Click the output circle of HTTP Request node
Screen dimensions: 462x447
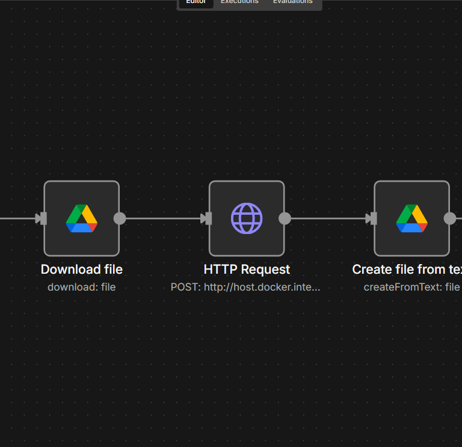[x=285, y=218]
